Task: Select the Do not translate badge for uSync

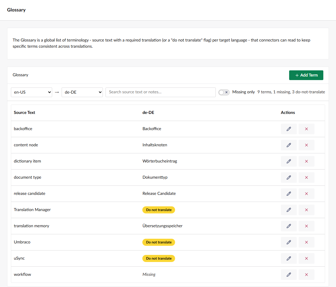Action: tap(159, 258)
